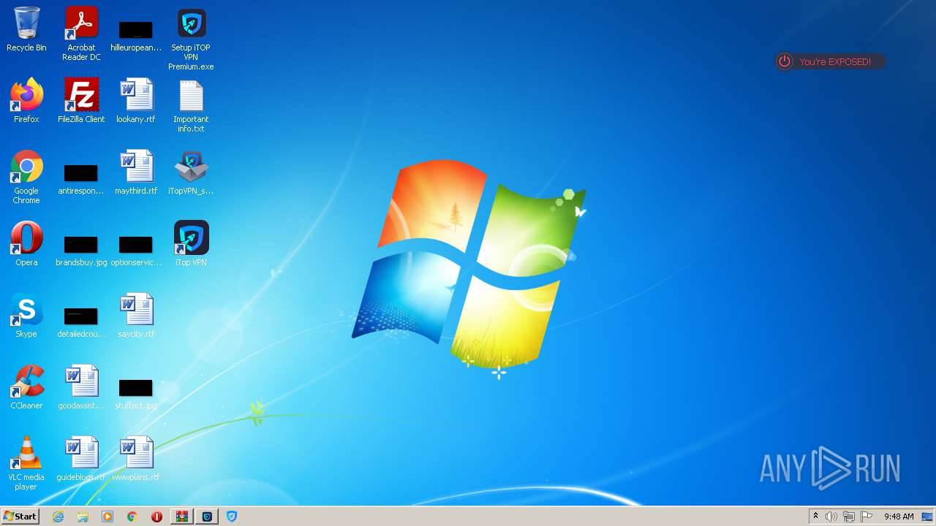Open VLC media player shortcut
936x526 pixels.
pyautogui.click(x=26, y=463)
